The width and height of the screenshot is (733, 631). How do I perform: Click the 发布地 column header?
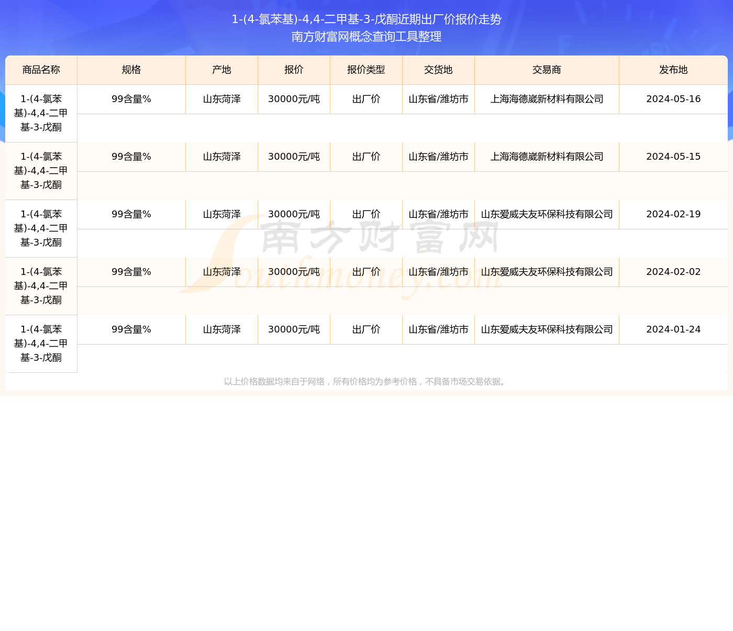673,70
